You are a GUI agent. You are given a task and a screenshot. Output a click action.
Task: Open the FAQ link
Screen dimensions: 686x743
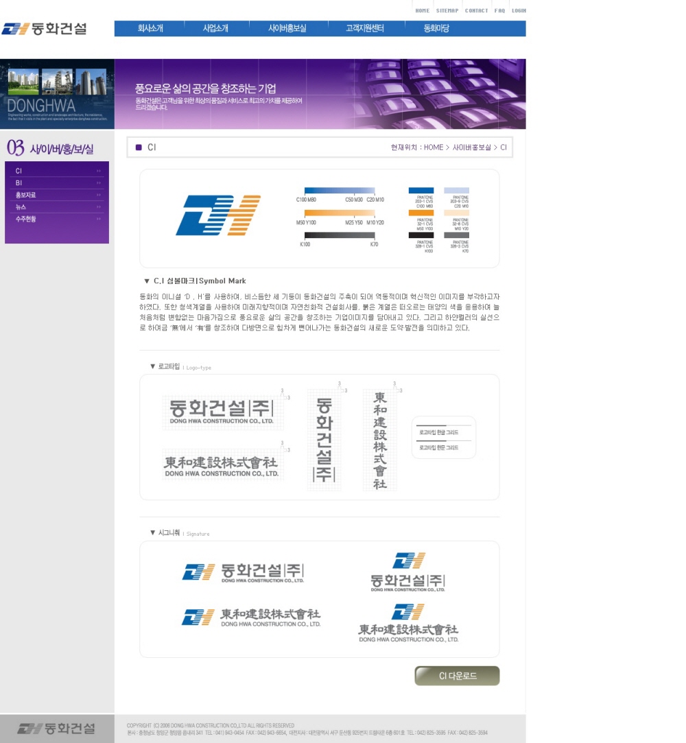499,11
